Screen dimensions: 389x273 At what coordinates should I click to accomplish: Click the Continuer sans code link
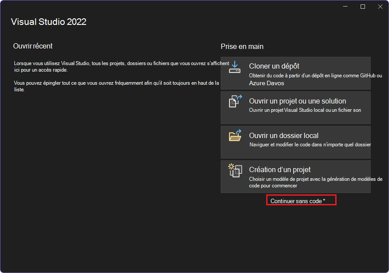click(298, 201)
